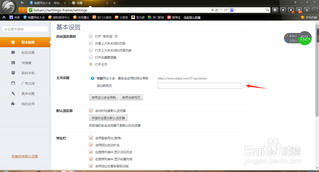Click the magnifier search icon

pos(268,10)
